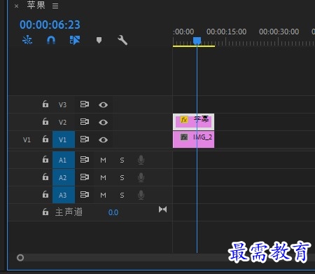Toggle lock on track A3
The height and width of the screenshot is (274, 315).
coord(45,195)
